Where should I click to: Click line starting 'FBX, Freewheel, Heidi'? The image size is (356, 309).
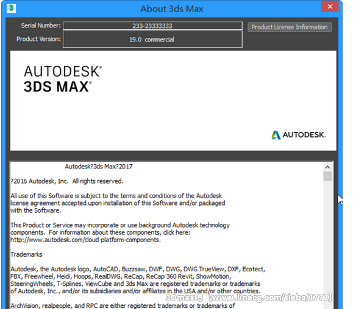[121, 276]
